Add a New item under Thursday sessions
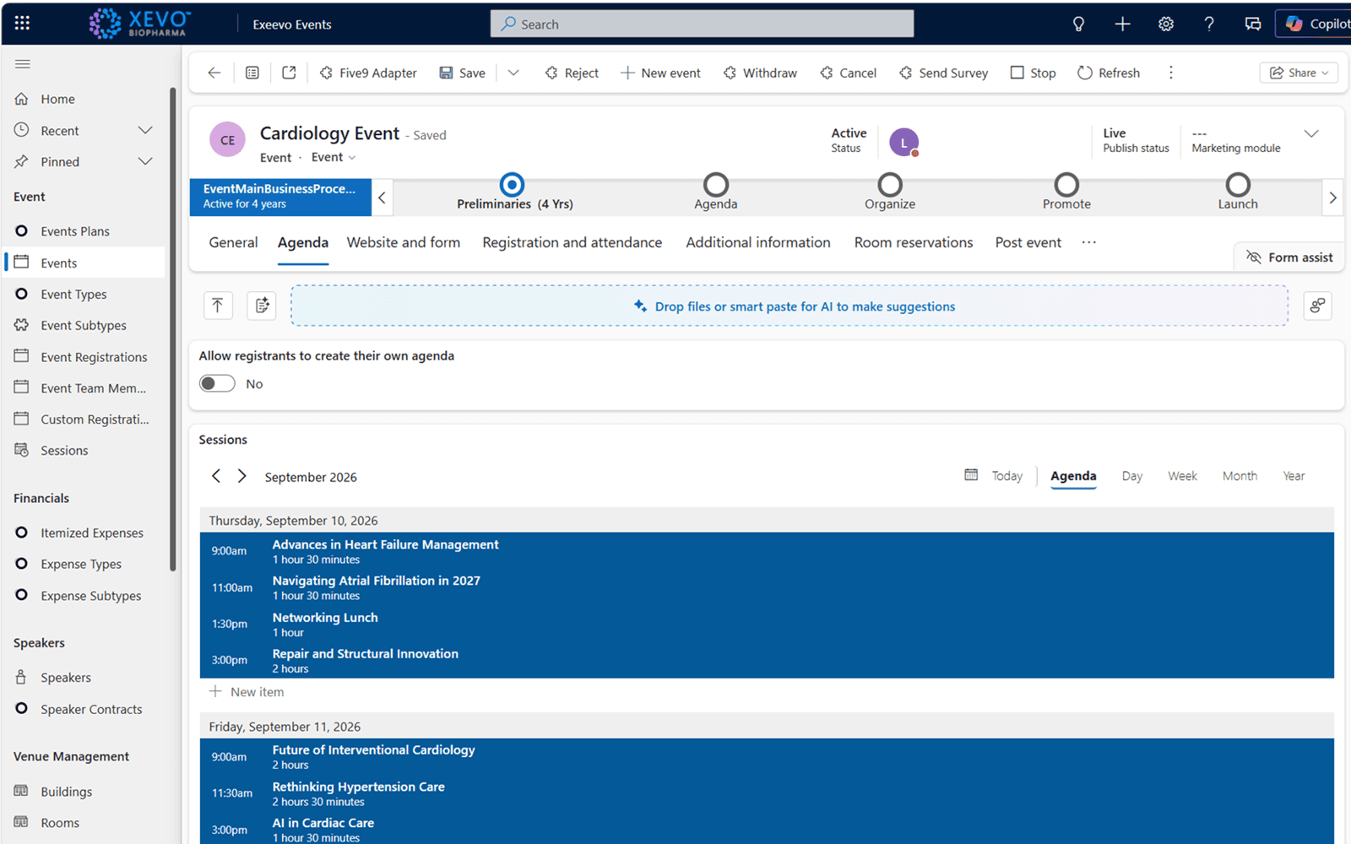 (247, 692)
